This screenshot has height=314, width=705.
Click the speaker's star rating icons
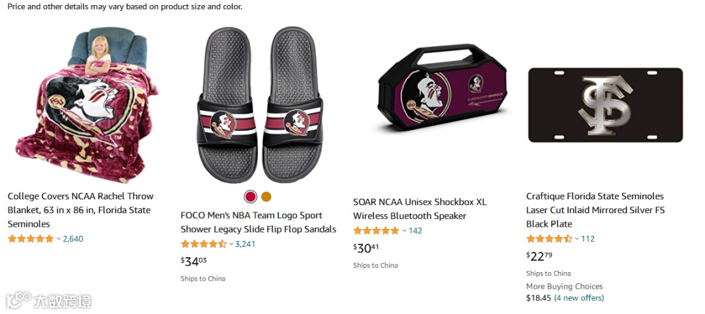[x=376, y=231]
